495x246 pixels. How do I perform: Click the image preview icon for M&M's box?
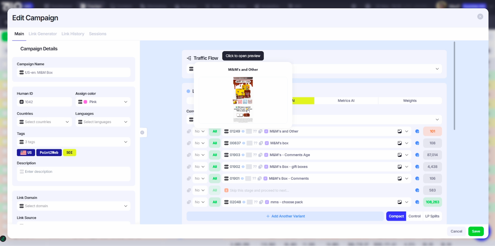coord(399,143)
